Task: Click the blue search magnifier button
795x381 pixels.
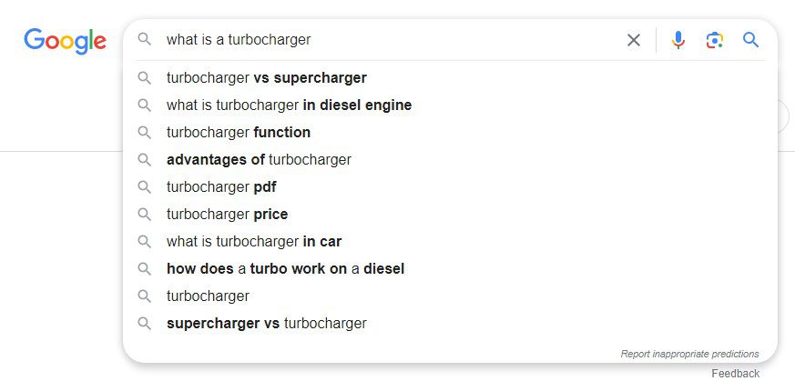Action: tap(750, 39)
